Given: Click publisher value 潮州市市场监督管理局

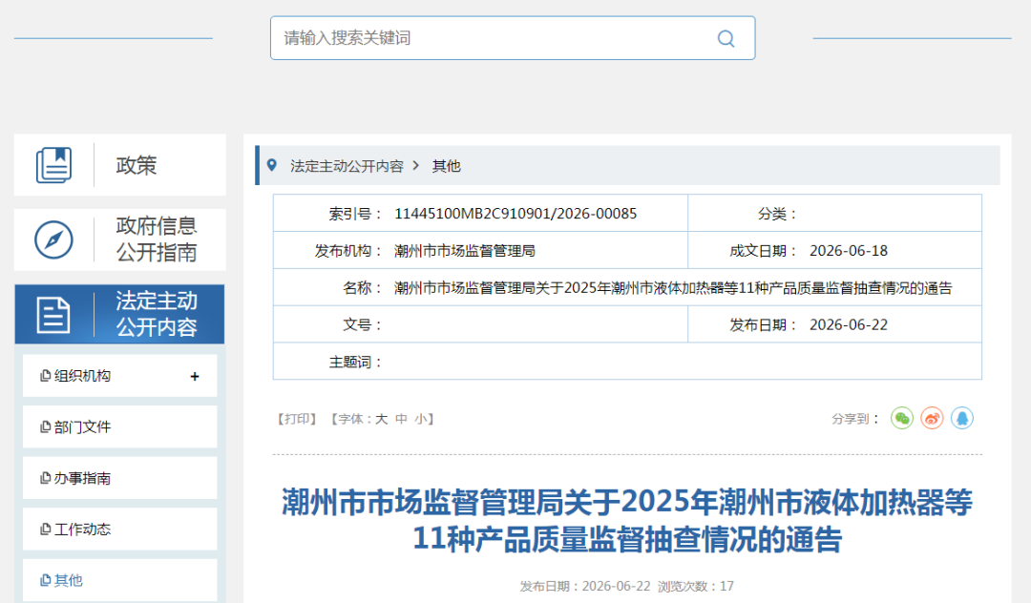Looking at the screenshot, I should tap(465, 251).
